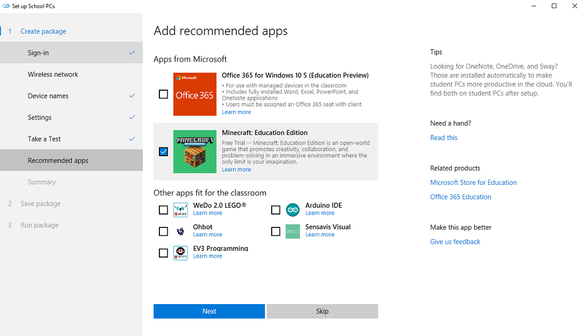
Task: Uncheck the Minecraft: Education Edition checkbox
Action: 163,151
